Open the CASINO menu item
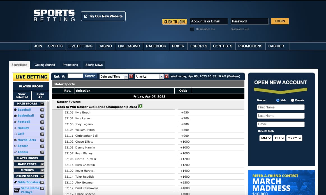Viewport: 326px width, 195px height. tap(105, 46)
